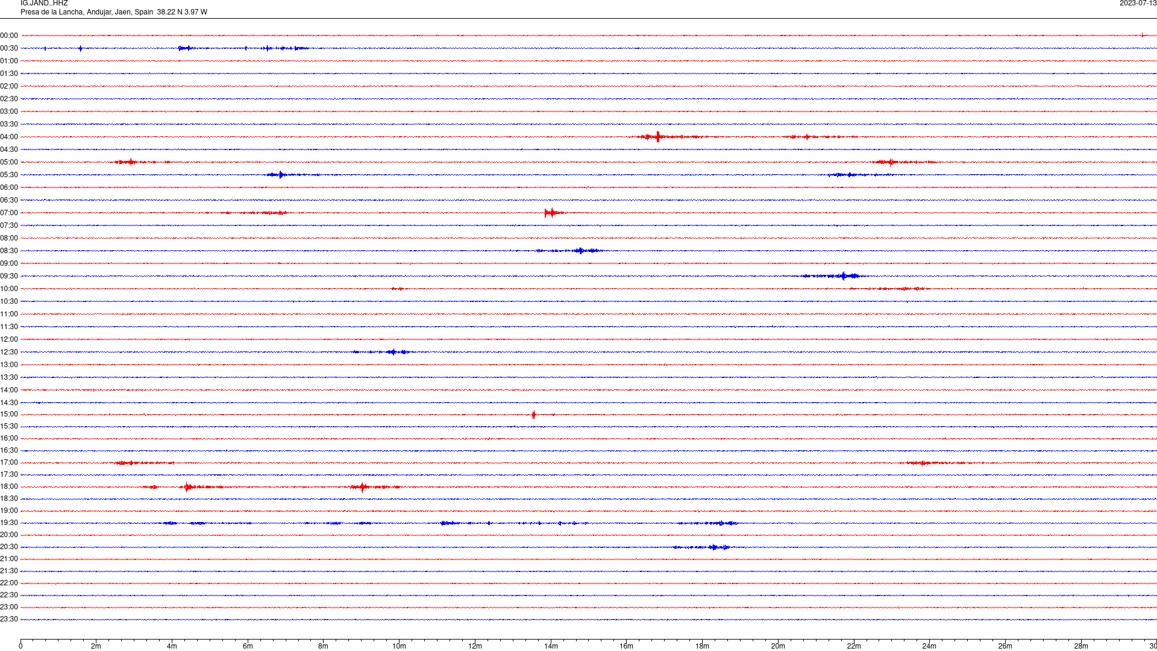Select the 08:30 trace label

point(9,251)
